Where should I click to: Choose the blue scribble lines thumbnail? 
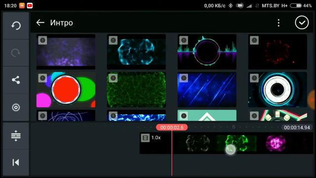point(66,115)
